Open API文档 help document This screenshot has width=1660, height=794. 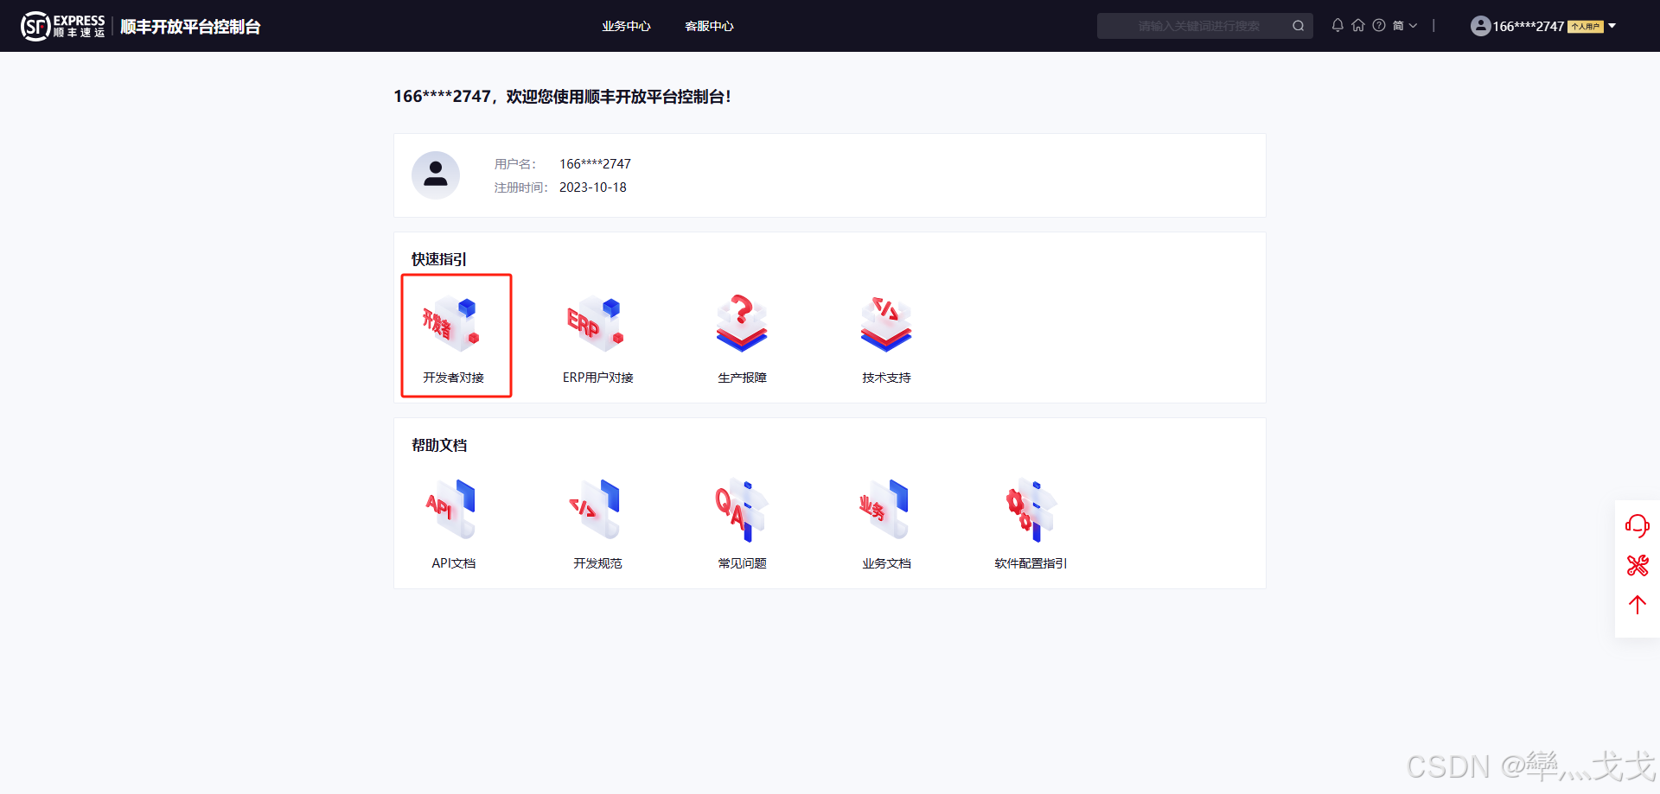[x=454, y=524]
